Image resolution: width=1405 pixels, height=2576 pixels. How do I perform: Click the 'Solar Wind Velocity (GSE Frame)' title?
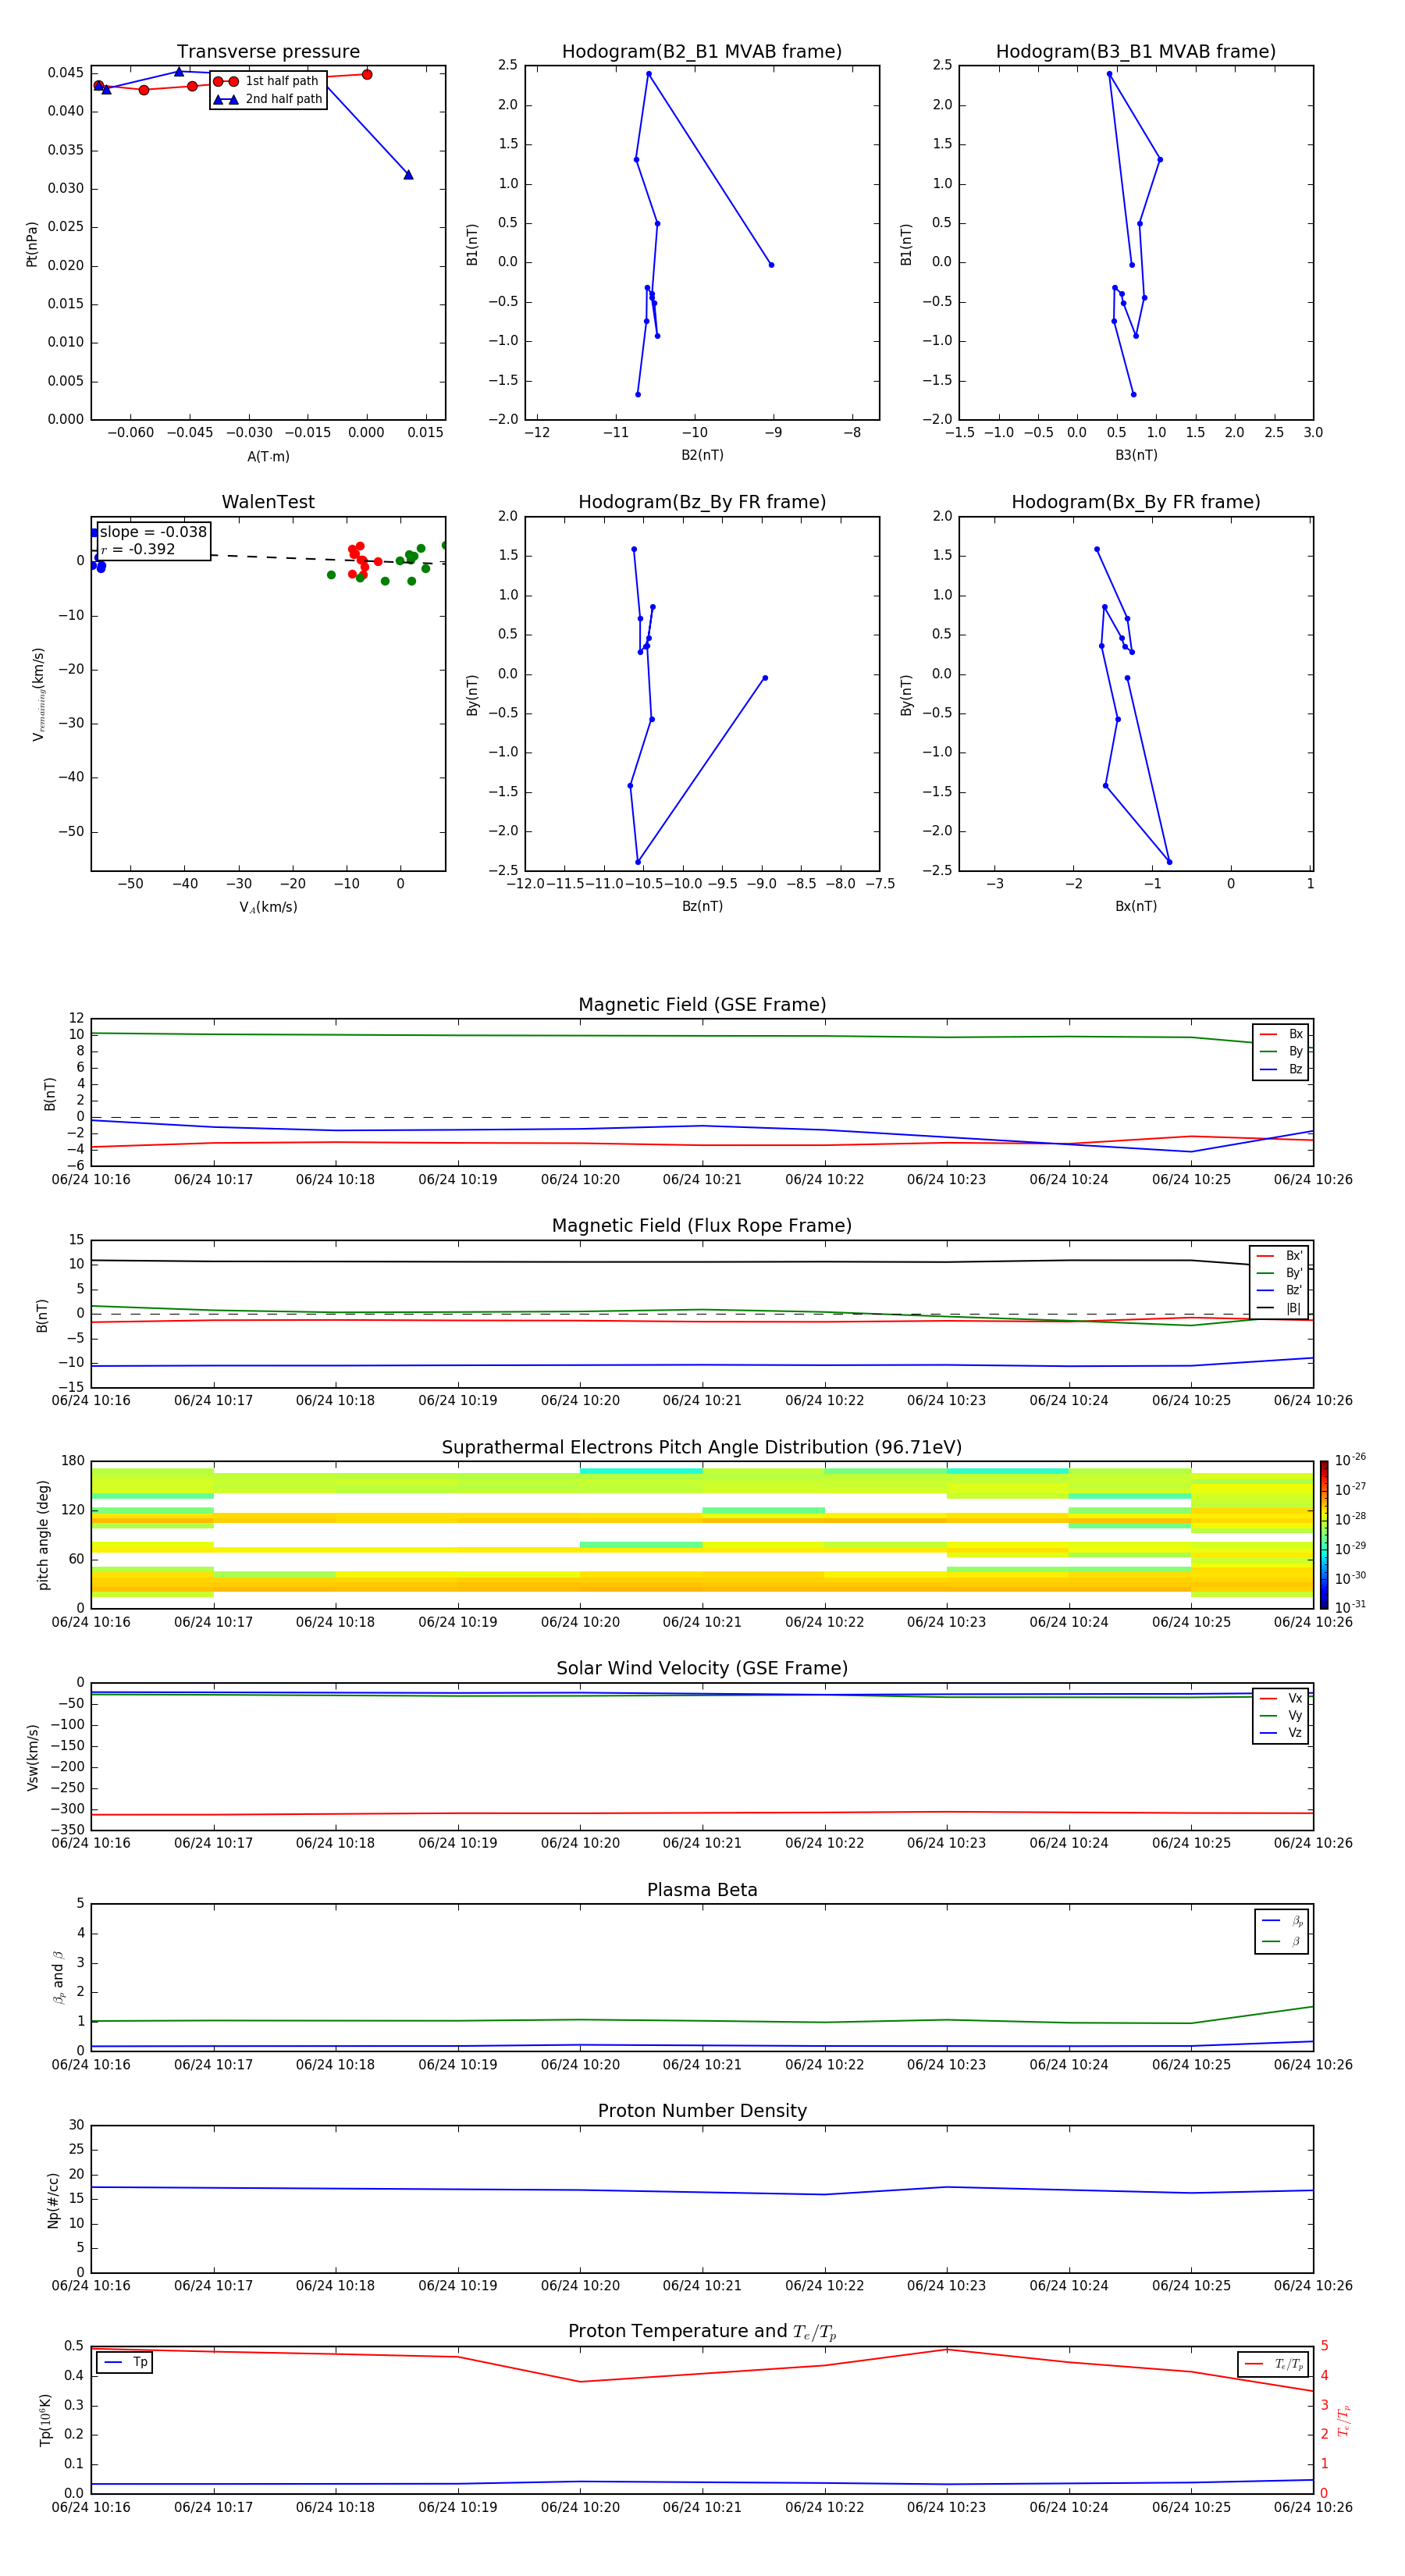click(702, 1669)
